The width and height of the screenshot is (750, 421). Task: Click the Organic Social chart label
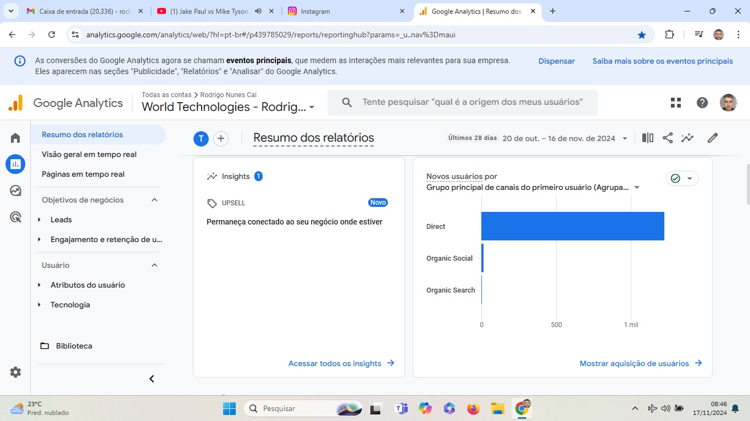pyautogui.click(x=449, y=258)
